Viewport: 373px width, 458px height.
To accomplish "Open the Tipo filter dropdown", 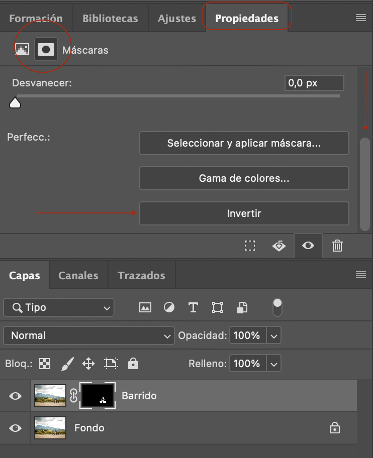I will (59, 307).
